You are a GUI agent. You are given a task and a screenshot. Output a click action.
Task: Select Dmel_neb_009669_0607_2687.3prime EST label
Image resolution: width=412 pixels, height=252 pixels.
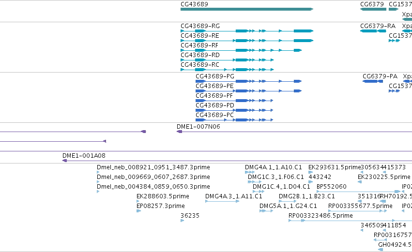tap(153, 177)
